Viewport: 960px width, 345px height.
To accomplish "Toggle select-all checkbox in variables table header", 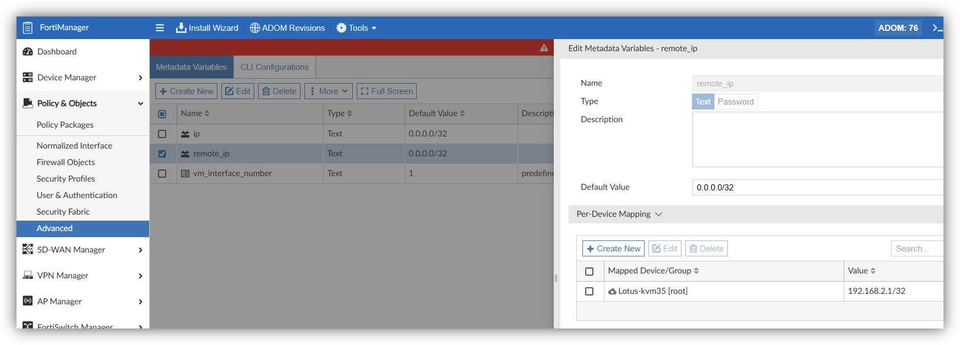I will click(x=162, y=114).
